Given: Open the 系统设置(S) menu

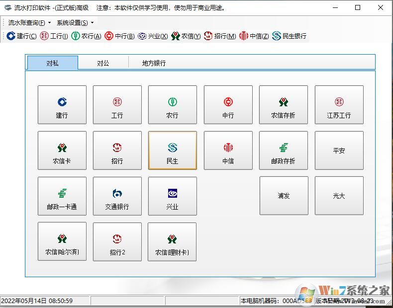Looking at the screenshot, I should (x=75, y=23).
